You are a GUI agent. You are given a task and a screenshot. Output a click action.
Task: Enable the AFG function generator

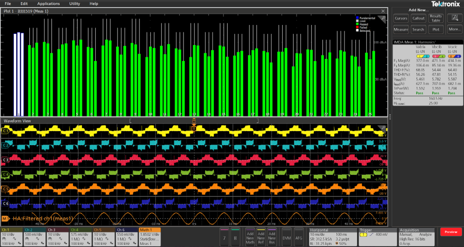(x=299, y=237)
